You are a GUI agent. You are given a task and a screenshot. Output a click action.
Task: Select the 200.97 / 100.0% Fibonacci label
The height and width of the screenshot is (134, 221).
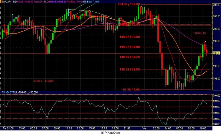coord(129,4)
